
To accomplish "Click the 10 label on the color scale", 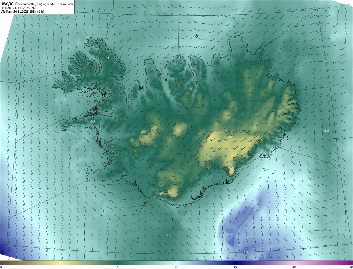I will click(176, 267).
